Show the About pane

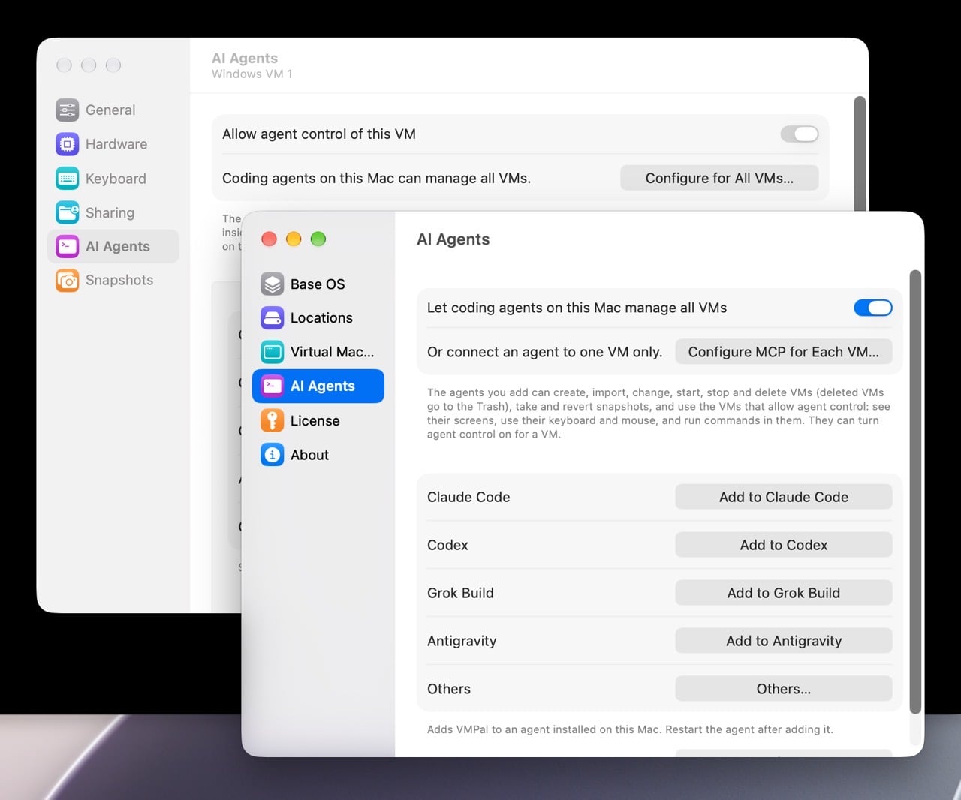[x=318, y=455]
